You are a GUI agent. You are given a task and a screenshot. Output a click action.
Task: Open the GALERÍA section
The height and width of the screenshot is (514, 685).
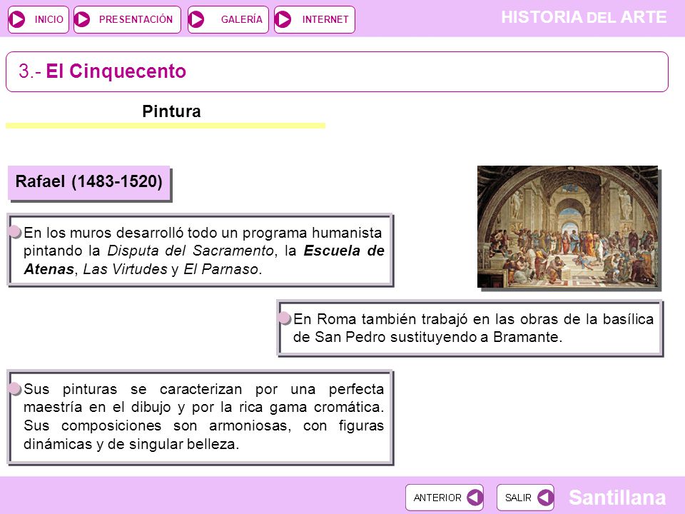pyautogui.click(x=228, y=20)
